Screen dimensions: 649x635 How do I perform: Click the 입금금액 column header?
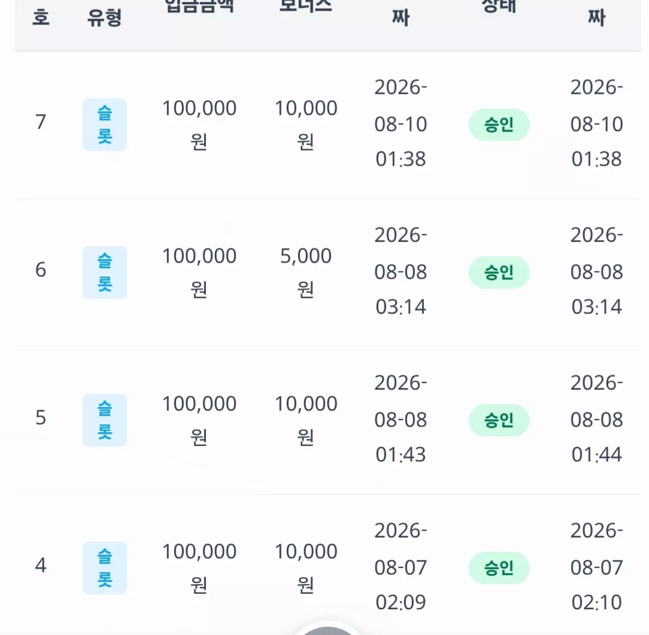tap(199, 7)
